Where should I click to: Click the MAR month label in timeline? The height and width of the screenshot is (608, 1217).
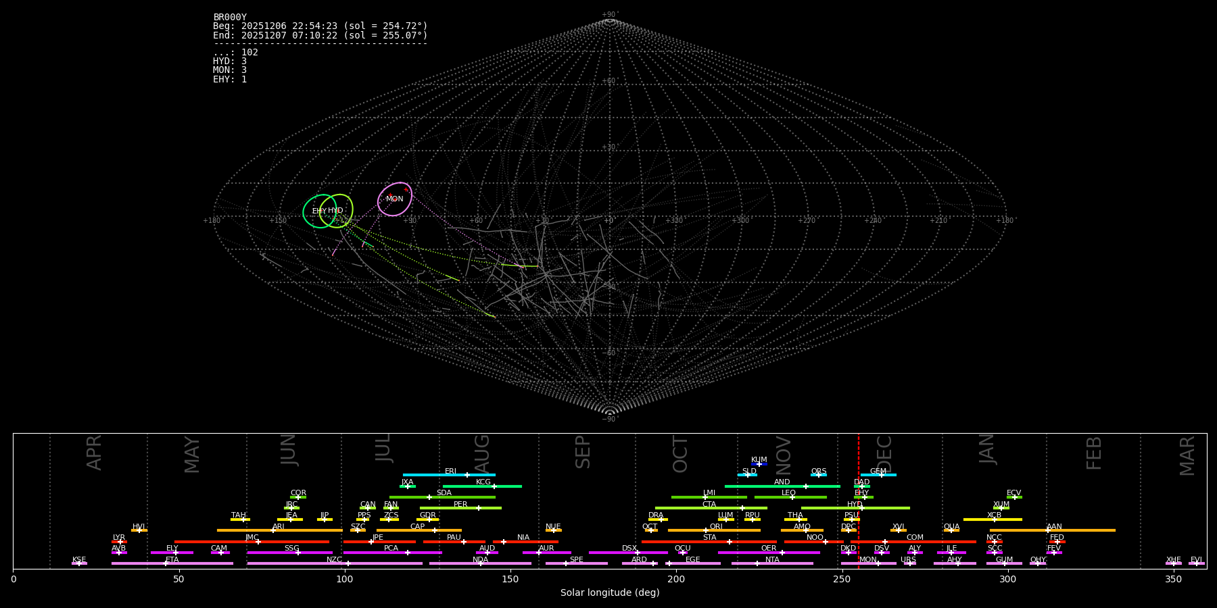coord(1187,456)
